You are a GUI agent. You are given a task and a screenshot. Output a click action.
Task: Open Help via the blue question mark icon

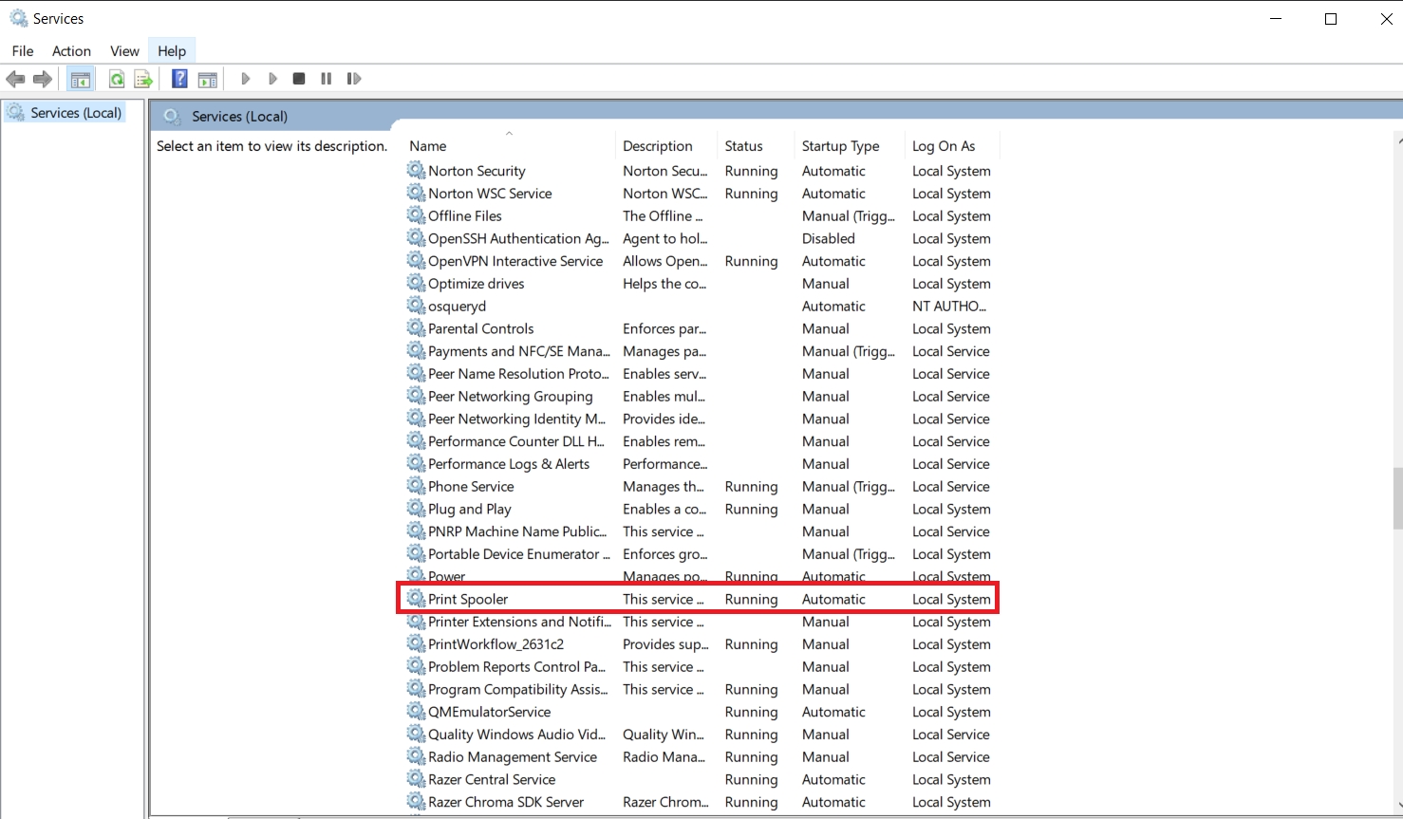point(179,79)
